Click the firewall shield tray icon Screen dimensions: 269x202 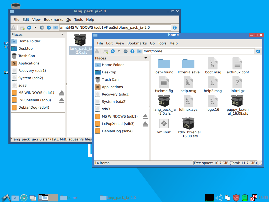tap(236, 198)
